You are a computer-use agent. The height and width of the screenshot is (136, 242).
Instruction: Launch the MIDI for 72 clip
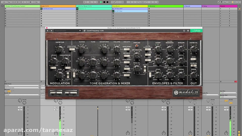coord(77,9)
